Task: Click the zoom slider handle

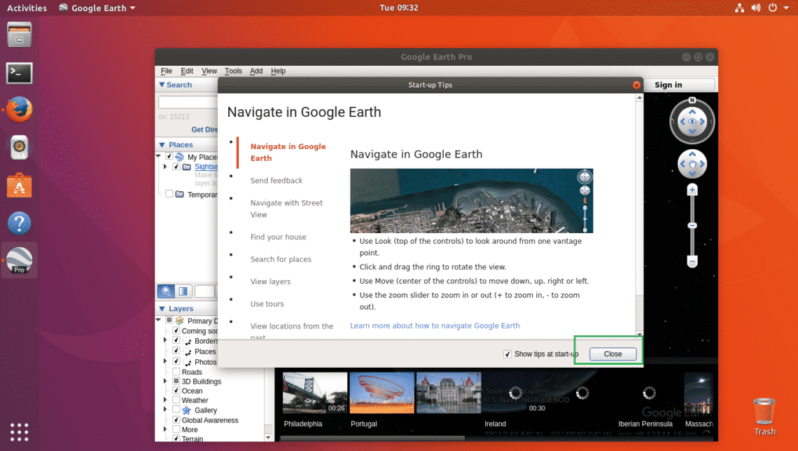Action: tap(692, 225)
